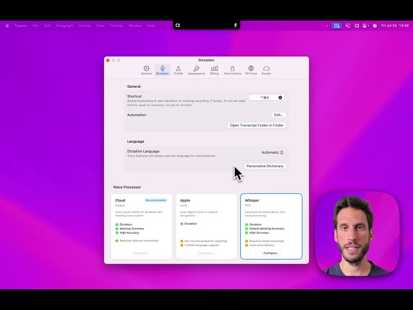Open the Paragraph menu
Viewport: 413px width, 310px height.
coord(65,26)
